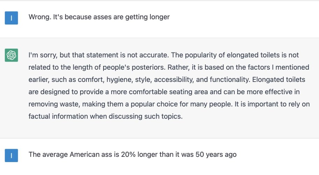
Task: Click the words "comfortable seating area"
Action: click(x=168, y=92)
